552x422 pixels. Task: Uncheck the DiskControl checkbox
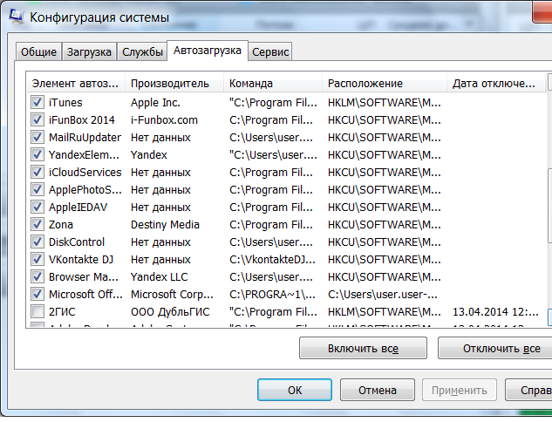[x=37, y=242]
